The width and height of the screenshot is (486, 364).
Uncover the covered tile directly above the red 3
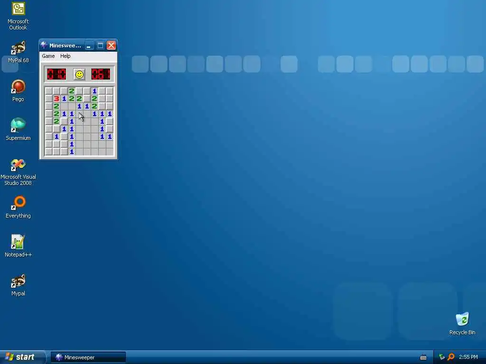point(56,91)
